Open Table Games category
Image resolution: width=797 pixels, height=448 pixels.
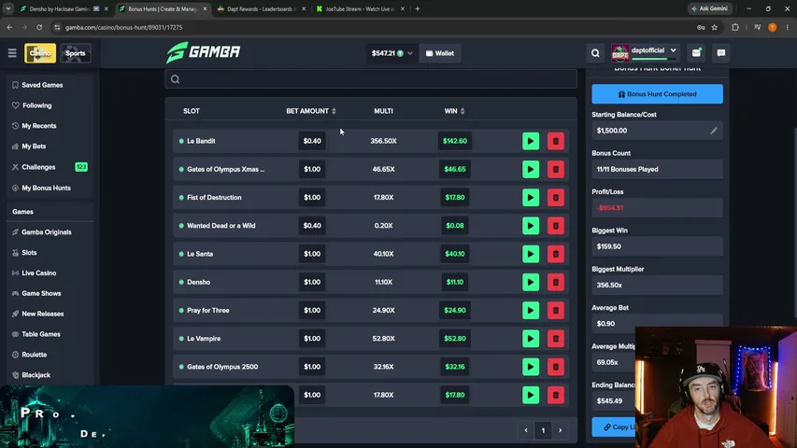(41, 334)
